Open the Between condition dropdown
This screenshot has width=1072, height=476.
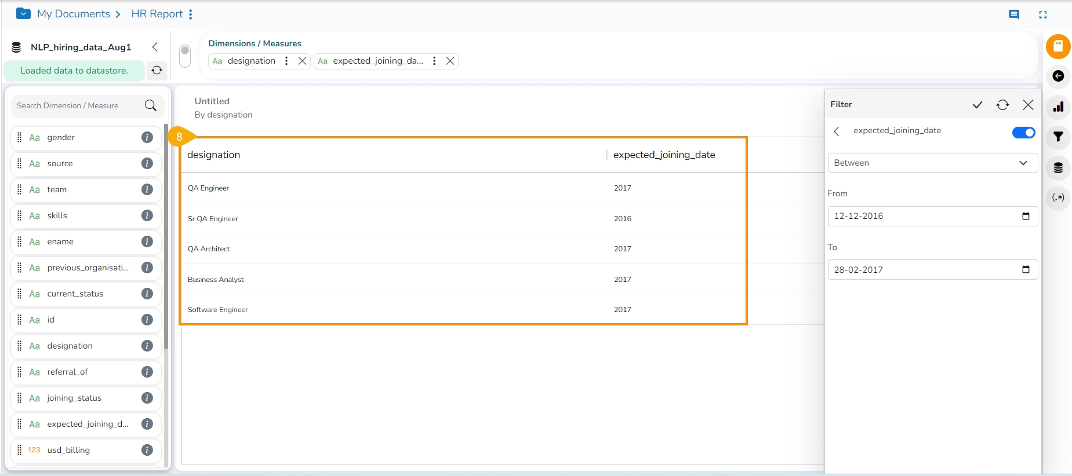tap(932, 163)
